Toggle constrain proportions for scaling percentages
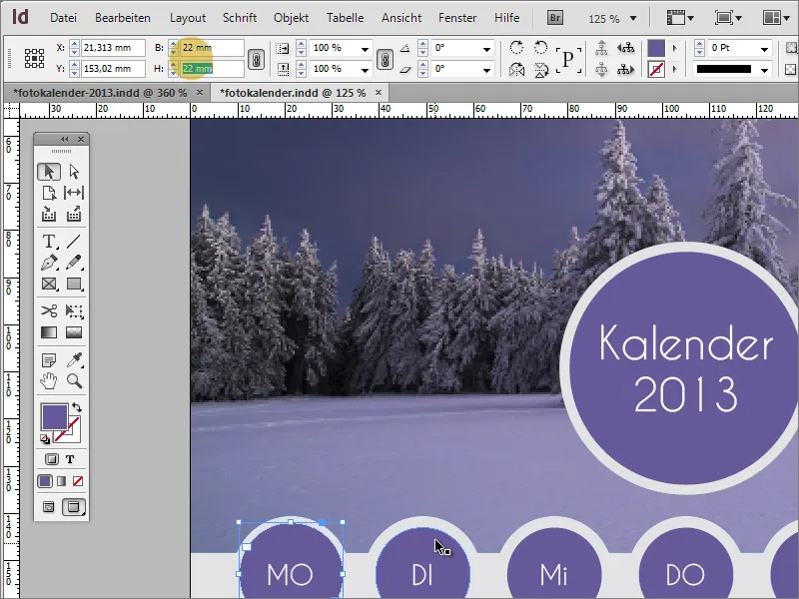This screenshot has width=799, height=599. tap(385, 60)
